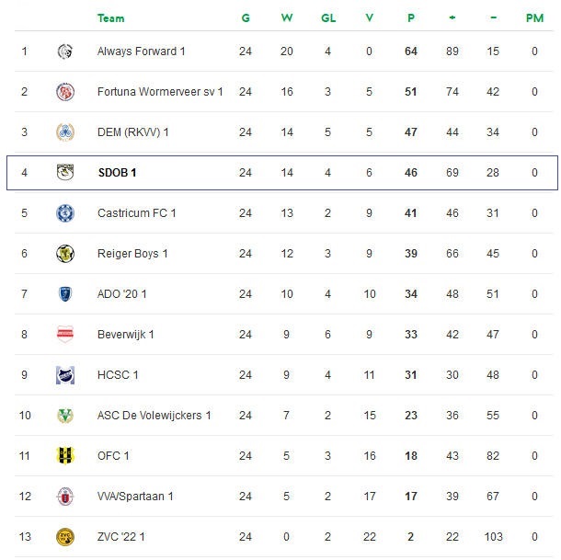
Task: Click the Always Forward 1 club logo
Action: [64, 51]
